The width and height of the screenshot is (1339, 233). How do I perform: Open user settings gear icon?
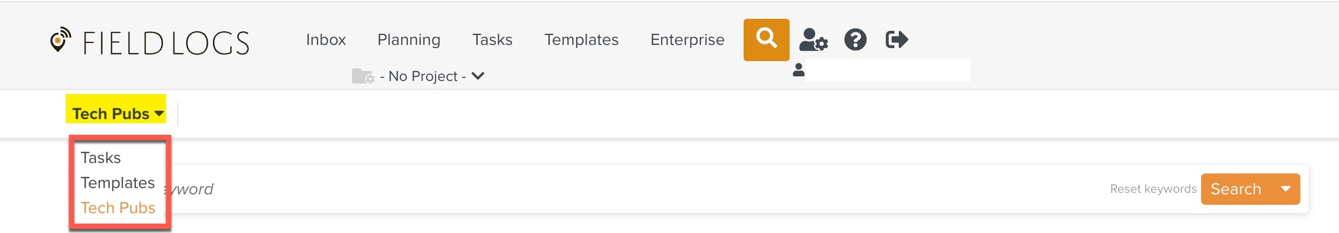tap(813, 40)
